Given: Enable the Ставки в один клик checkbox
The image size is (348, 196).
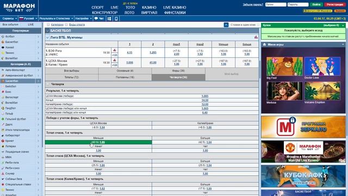Looking at the screenshot, I should pos(258,25).
